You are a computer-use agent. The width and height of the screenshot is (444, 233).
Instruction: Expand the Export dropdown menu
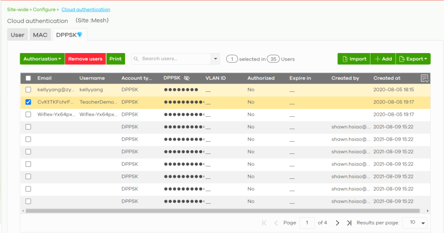[x=413, y=59]
